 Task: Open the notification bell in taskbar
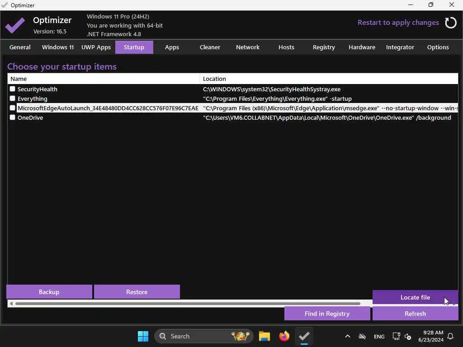(450, 336)
